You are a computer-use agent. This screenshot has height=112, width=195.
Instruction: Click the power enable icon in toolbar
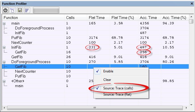click(x=5, y=10)
